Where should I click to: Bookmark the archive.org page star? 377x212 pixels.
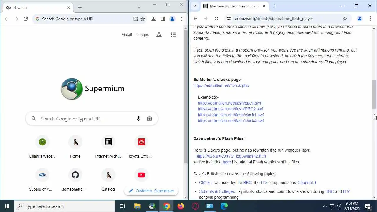point(345,19)
